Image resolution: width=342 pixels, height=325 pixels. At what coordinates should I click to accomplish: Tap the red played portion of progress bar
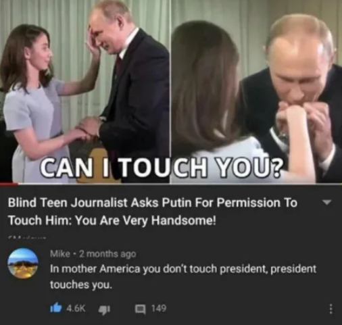click(x=9, y=184)
